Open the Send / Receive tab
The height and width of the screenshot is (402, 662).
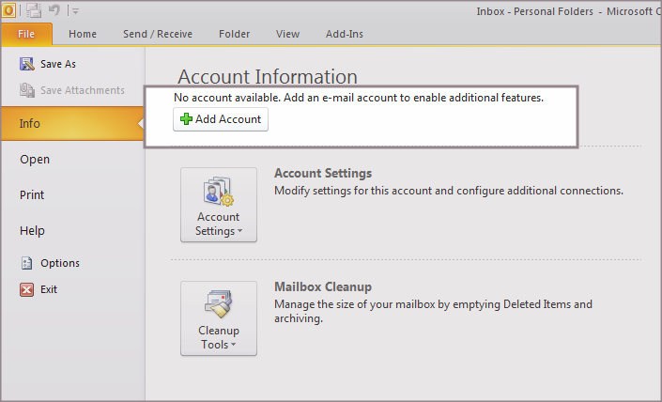click(158, 34)
